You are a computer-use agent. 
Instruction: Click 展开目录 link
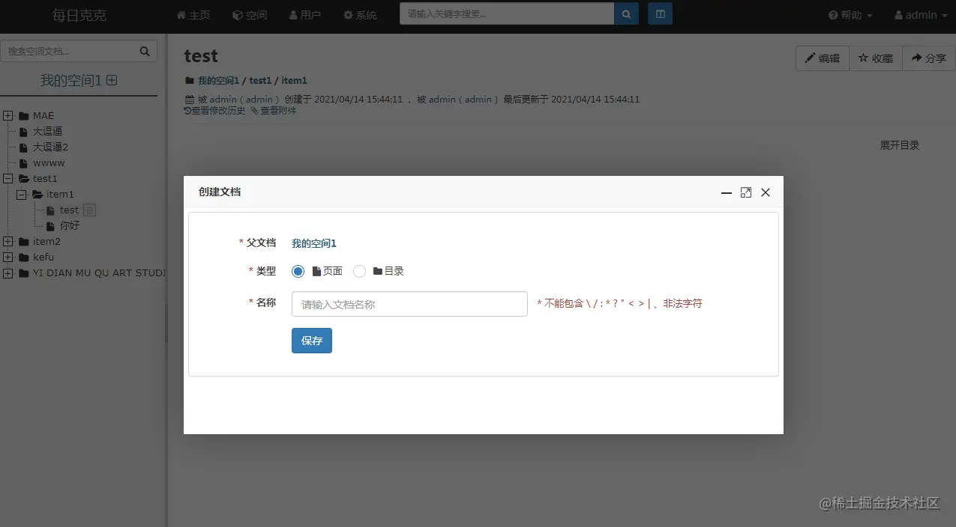click(x=900, y=145)
